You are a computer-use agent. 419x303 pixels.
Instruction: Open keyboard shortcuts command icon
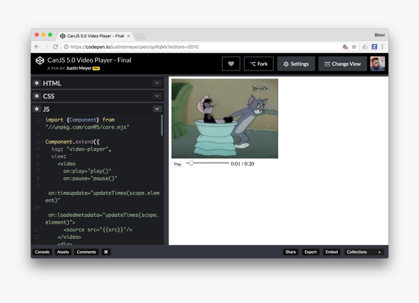(x=106, y=252)
